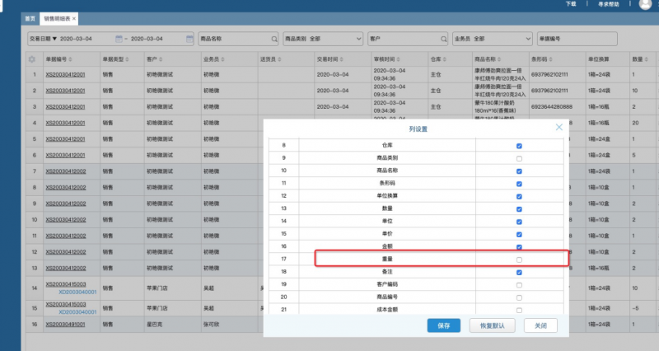Click the search icon in 商品名称 field
659x351 pixels.
pos(274,39)
